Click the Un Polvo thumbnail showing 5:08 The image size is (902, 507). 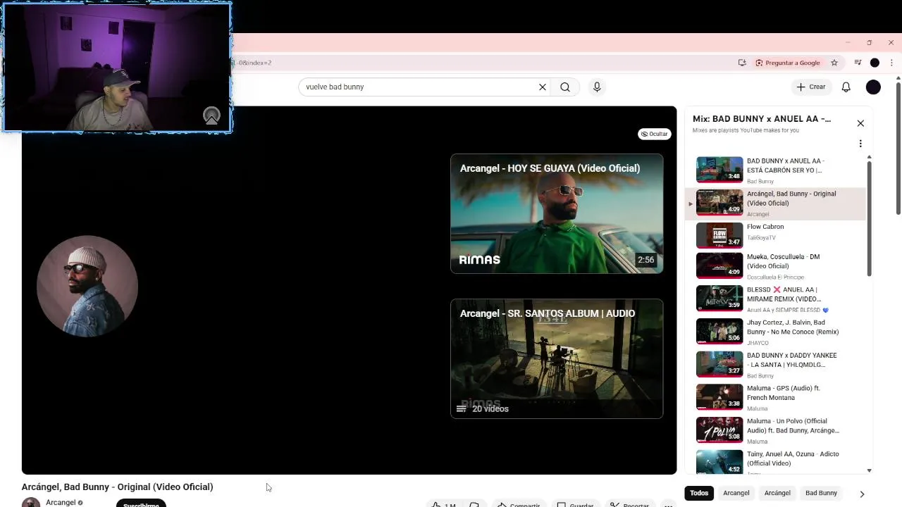719,430
